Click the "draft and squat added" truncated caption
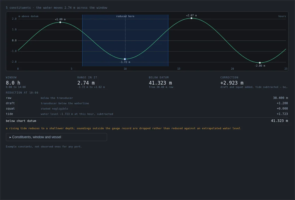 [x=254, y=87]
